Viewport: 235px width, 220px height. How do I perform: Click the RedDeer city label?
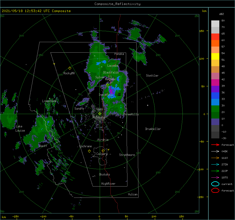(x=111, y=79)
